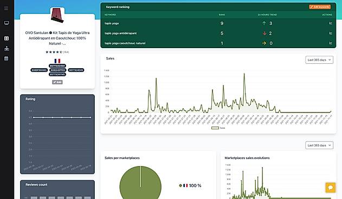Toggle the 'Sales' legend below the sales chart
Image resolution: width=342 pixels, height=199 pixels.
[218, 128]
